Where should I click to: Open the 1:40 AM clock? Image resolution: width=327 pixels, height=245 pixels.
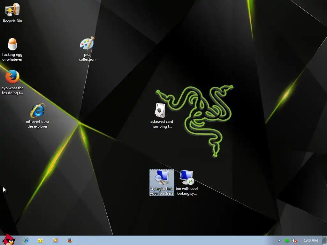[x=310, y=241]
